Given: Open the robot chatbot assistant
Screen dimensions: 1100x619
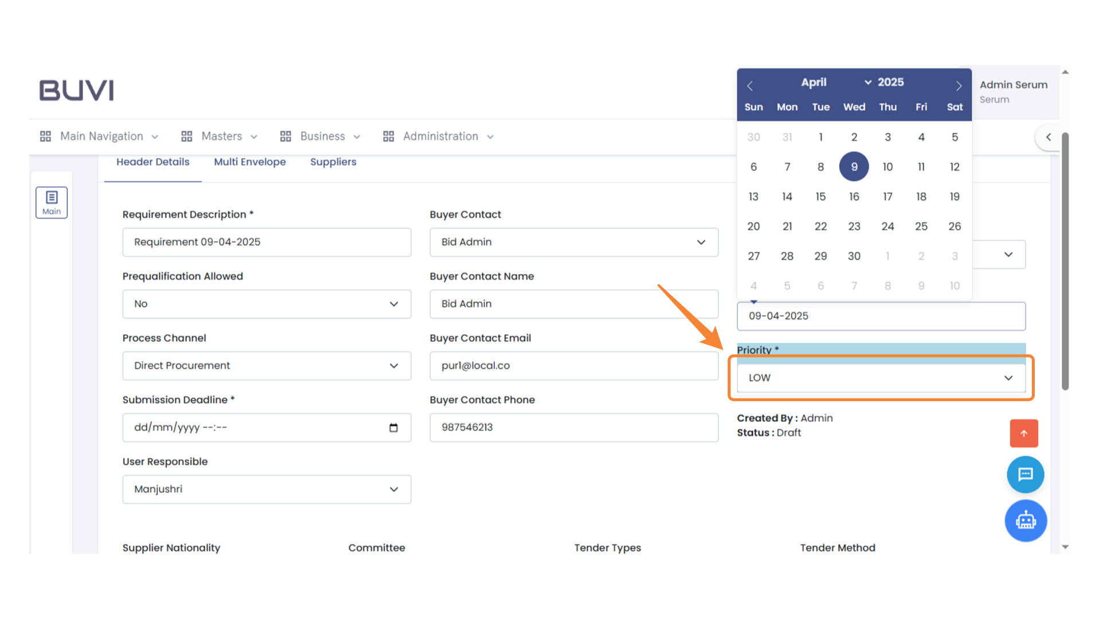Looking at the screenshot, I should [1026, 520].
